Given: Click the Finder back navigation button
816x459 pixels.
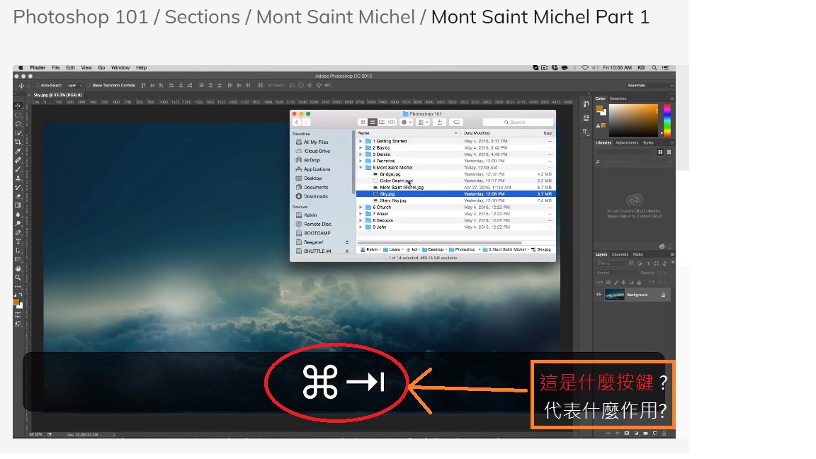Looking at the screenshot, I should click(297, 122).
